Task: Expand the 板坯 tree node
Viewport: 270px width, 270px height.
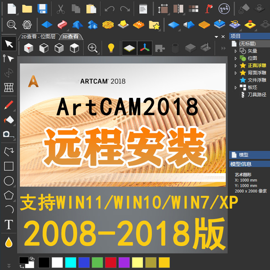Action: click(236, 88)
